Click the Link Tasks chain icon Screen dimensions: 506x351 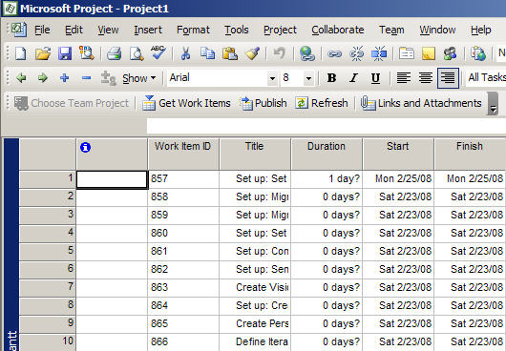(334, 53)
